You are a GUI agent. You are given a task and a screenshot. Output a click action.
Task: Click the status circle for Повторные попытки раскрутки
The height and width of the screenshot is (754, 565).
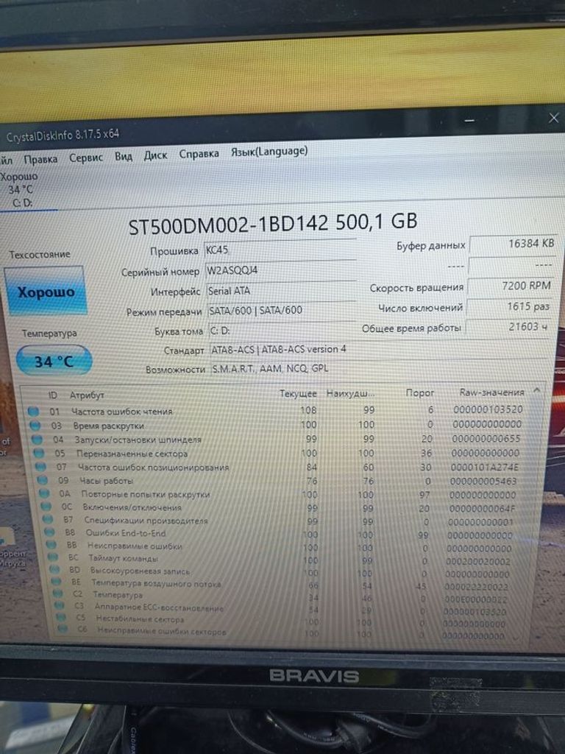tap(44, 493)
